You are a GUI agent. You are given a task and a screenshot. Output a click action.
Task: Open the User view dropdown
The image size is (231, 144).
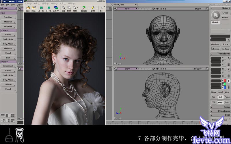pyautogui.click(x=127, y=9)
